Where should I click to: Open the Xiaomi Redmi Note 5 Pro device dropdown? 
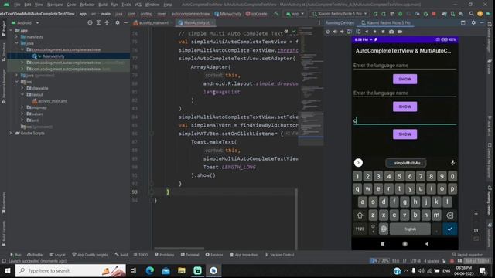[340, 14]
